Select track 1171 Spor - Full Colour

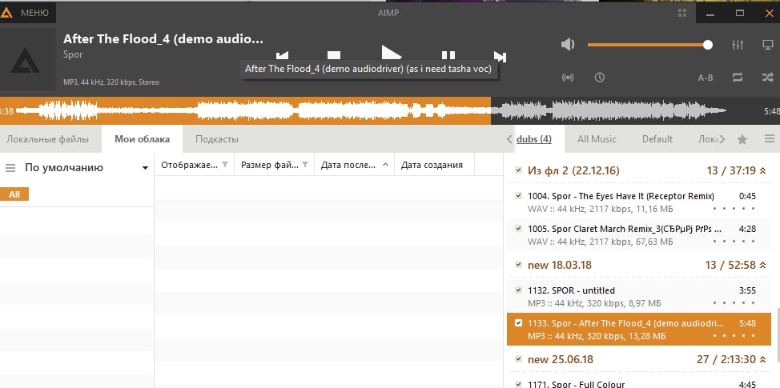point(639,383)
